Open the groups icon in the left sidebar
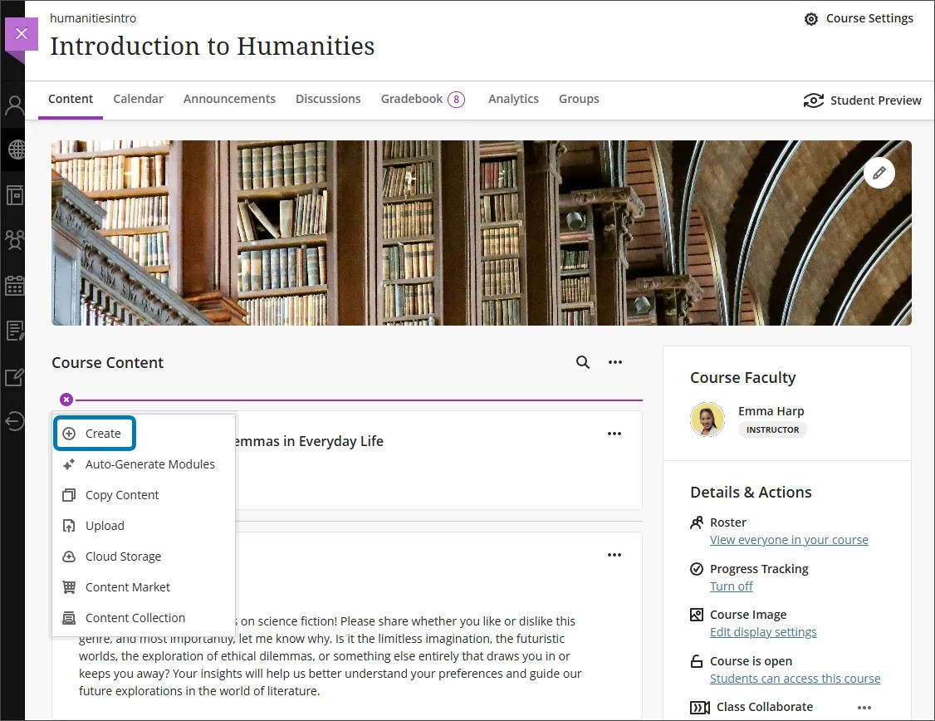The image size is (935, 721). [13, 240]
